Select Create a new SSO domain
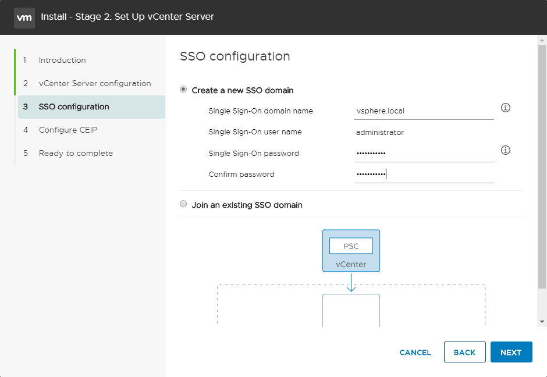The height and width of the screenshot is (377, 547). [x=183, y=90]
